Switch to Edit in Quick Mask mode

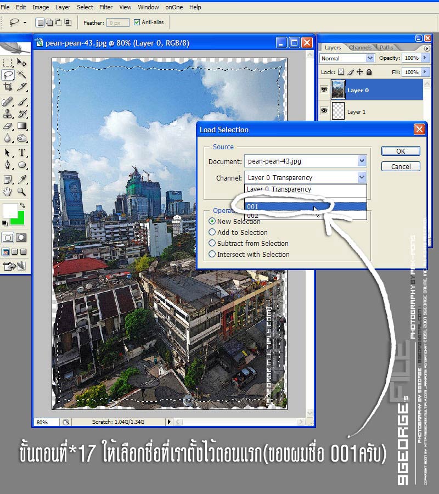tap(21, 238)
